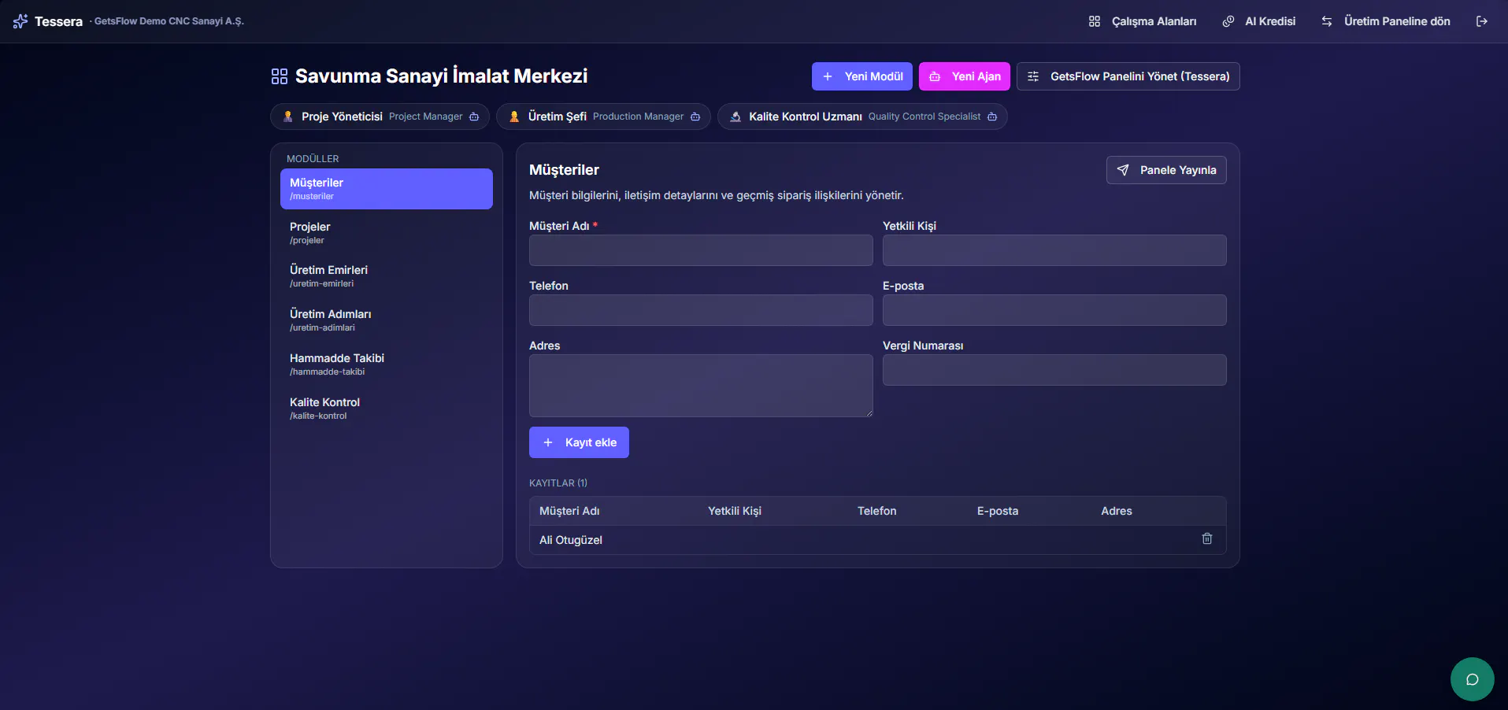Select the Üretim Emirleri module

coord(387,276)
